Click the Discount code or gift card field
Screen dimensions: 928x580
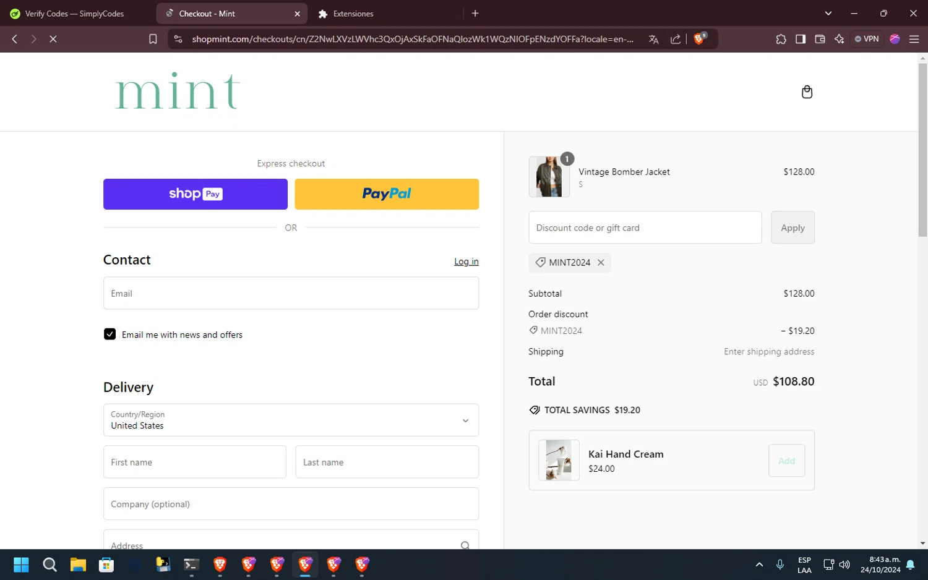pos(645,228)
